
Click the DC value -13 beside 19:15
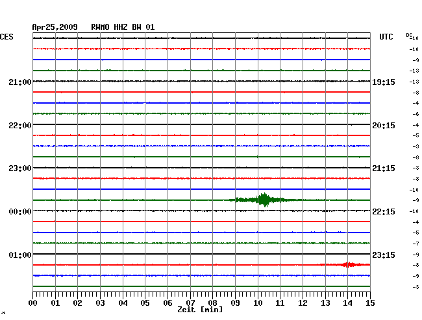click(x=414, y=82)
